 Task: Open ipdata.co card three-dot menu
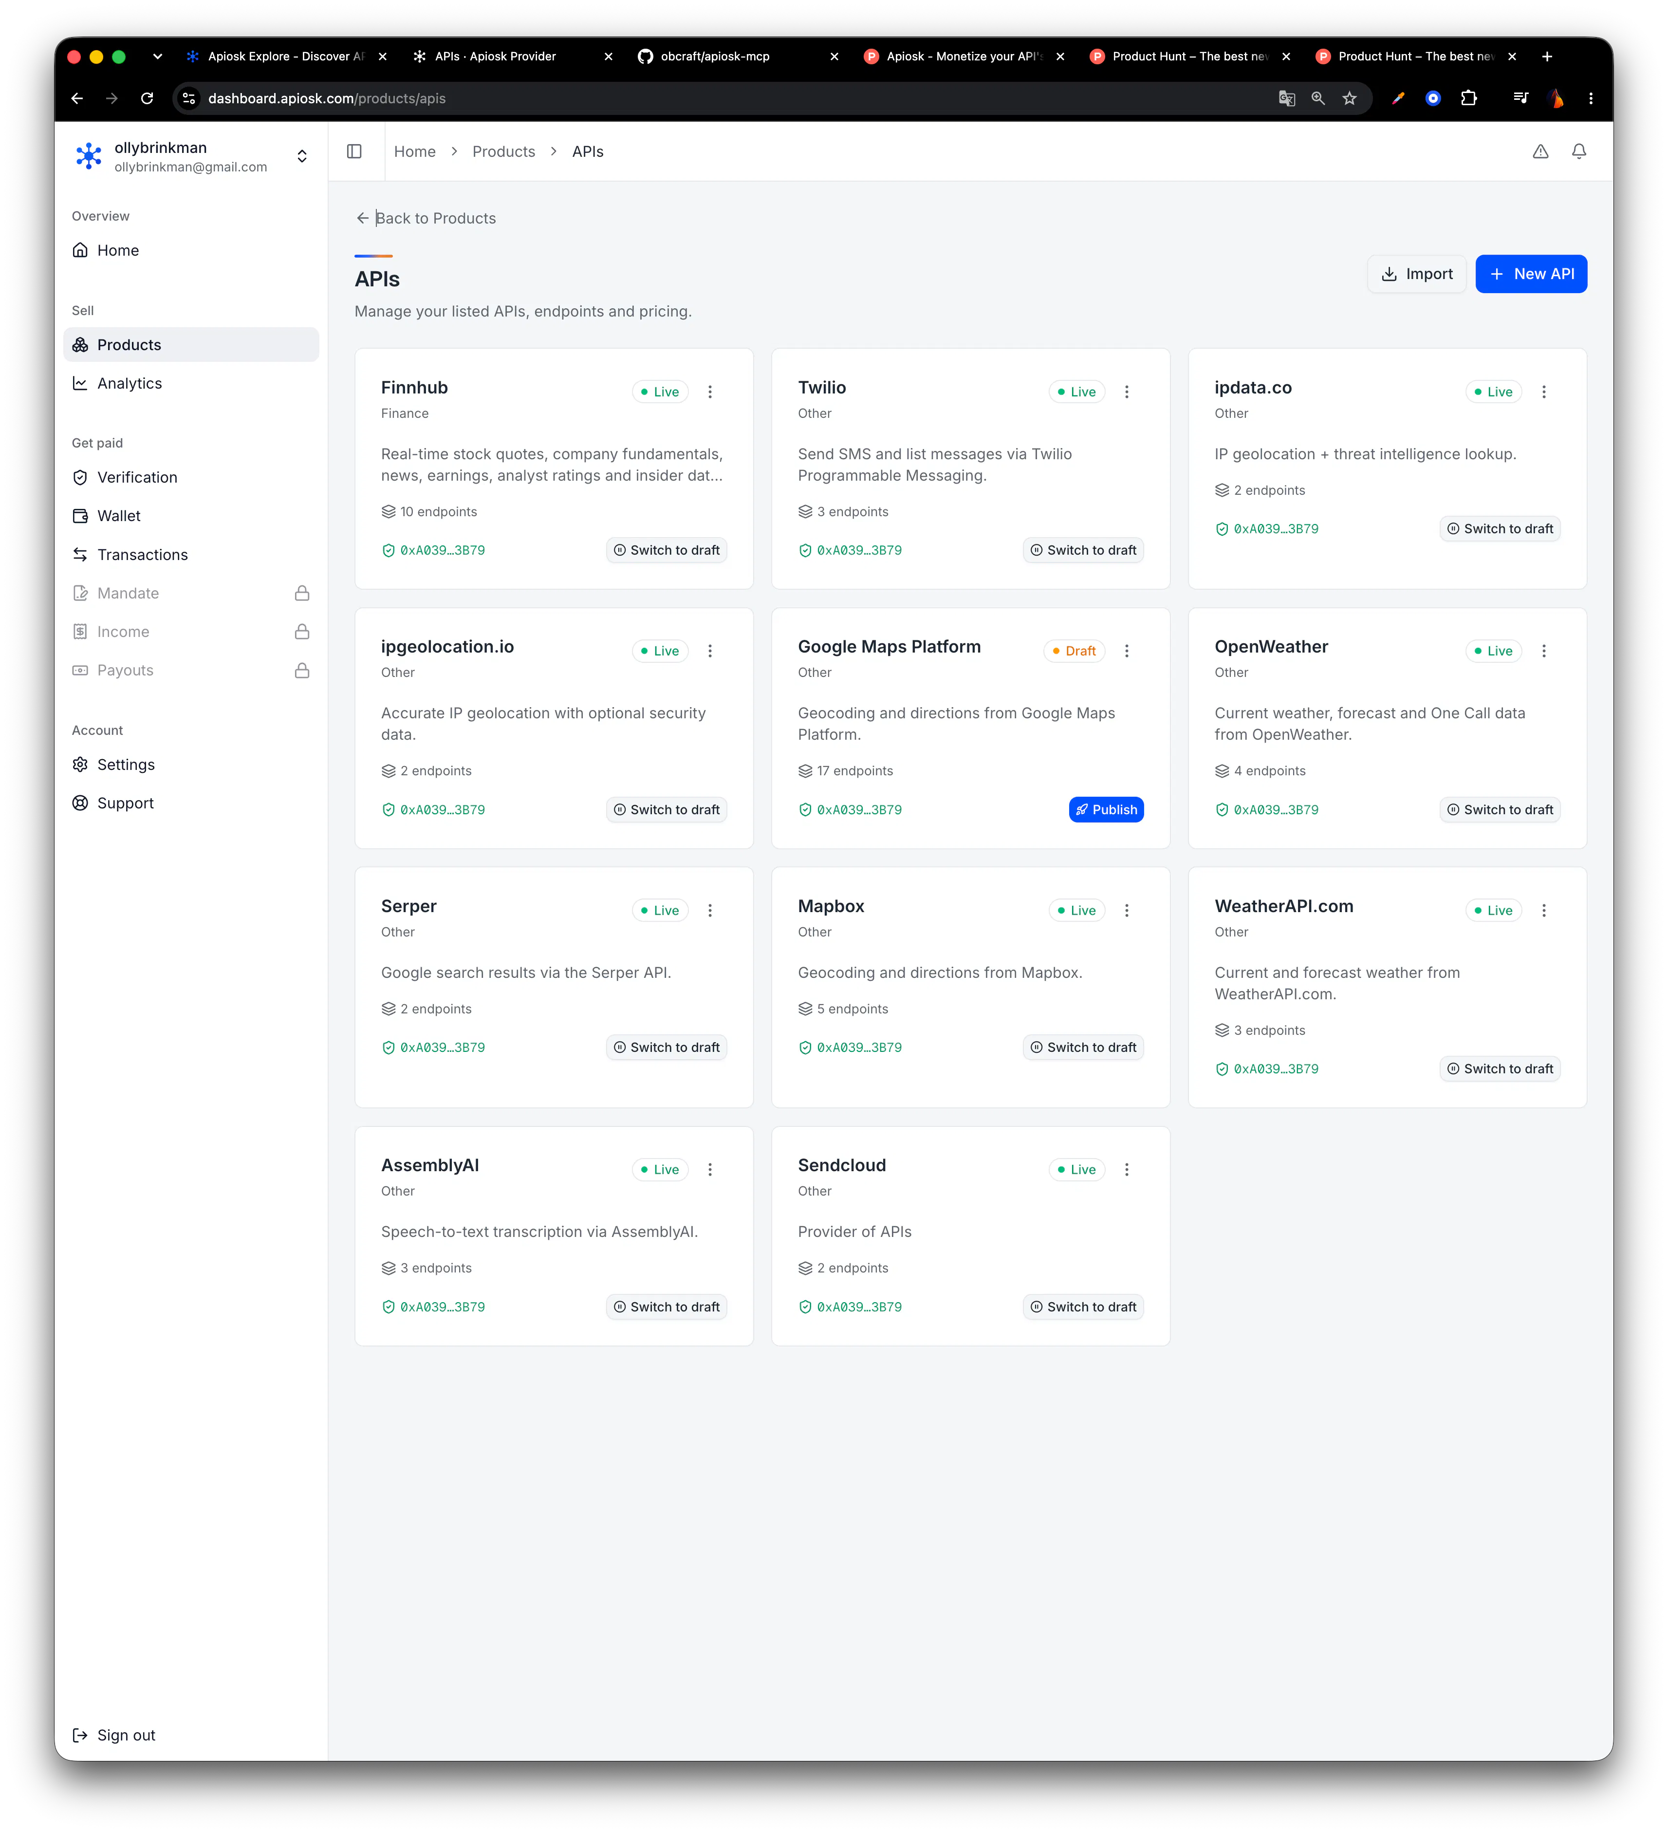(1543, 392)
